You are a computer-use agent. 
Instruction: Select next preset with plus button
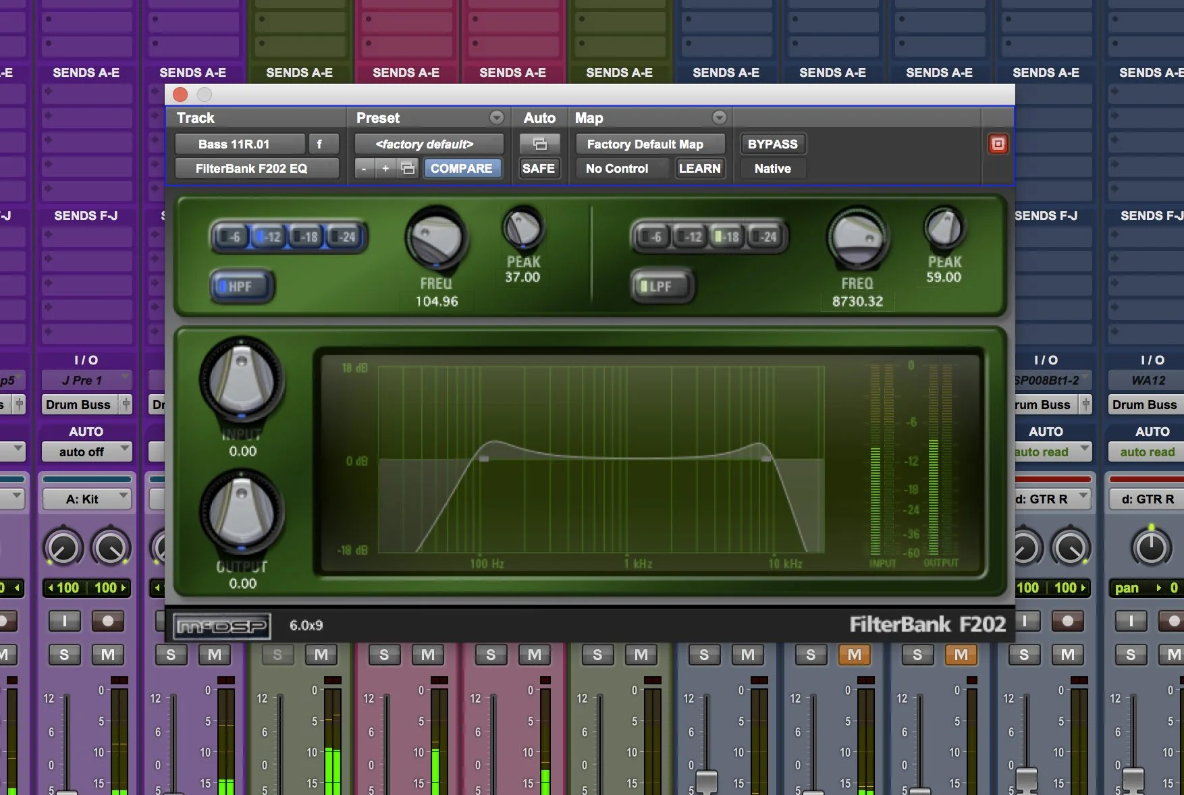385,168
